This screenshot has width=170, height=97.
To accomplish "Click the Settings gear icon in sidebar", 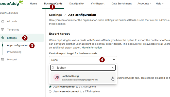I will click(x=3, y=38).
